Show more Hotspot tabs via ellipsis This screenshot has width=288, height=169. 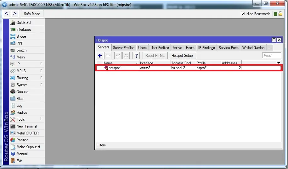(270, 48)
